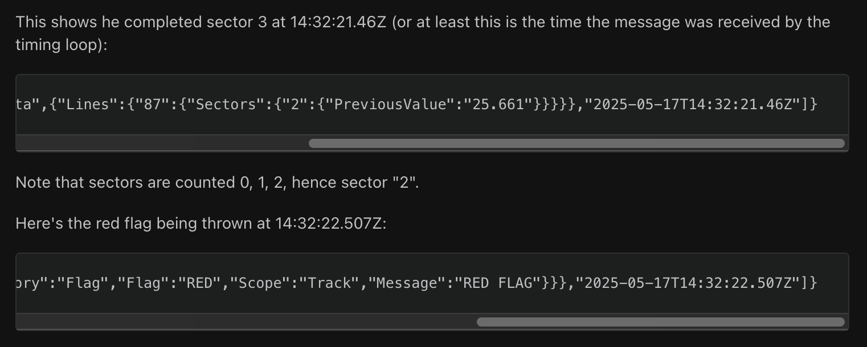Viewport: 867px width, 347px height.
Task: Click the "Track" scope value
Action: click(x=327, y=283)
